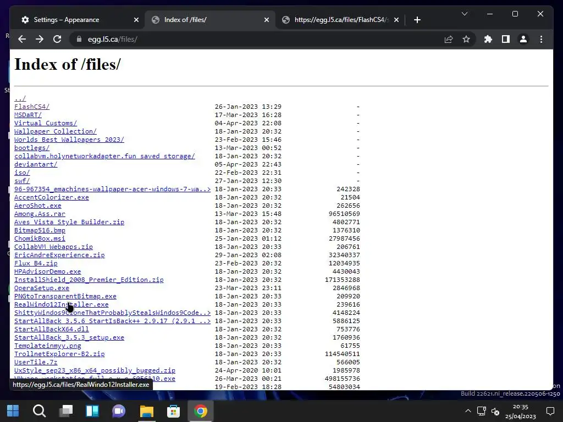Open the notifications icon in the tray
563x422 pixels.
[550, 411]
